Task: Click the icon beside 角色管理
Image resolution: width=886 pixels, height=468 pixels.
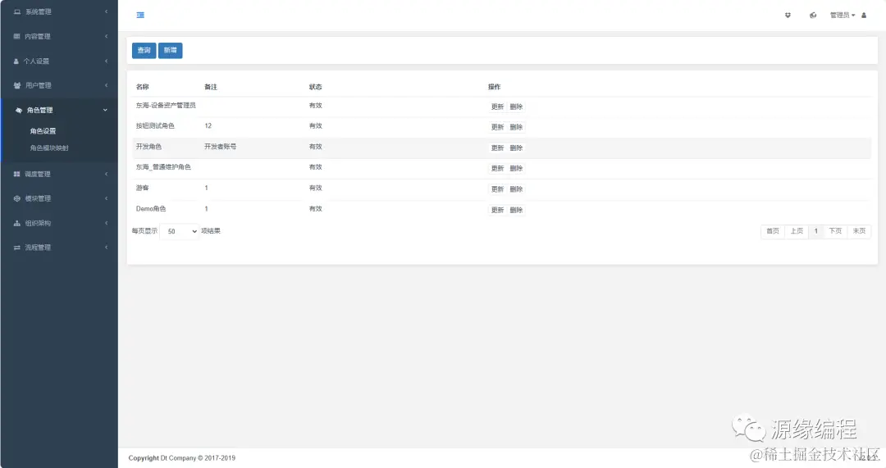Action: (x=19, y=110)
